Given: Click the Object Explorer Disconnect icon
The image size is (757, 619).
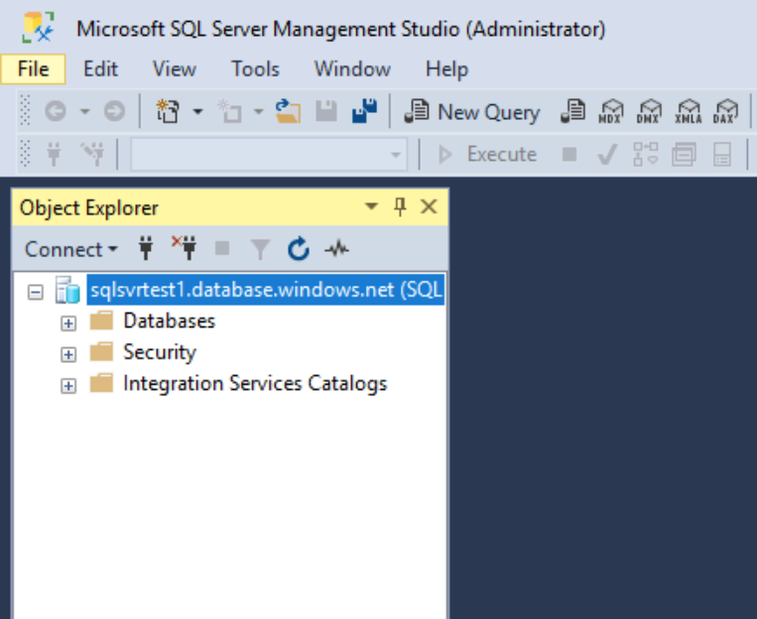Looking at the screenshot, I should (184, 249).
